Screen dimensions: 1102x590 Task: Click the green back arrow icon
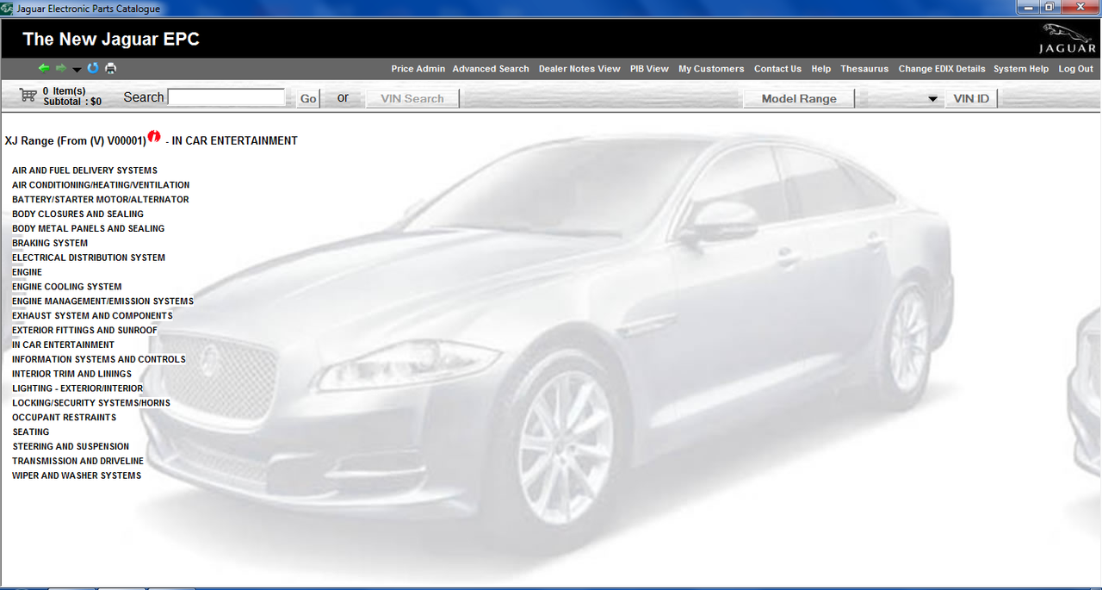(44, 69)
